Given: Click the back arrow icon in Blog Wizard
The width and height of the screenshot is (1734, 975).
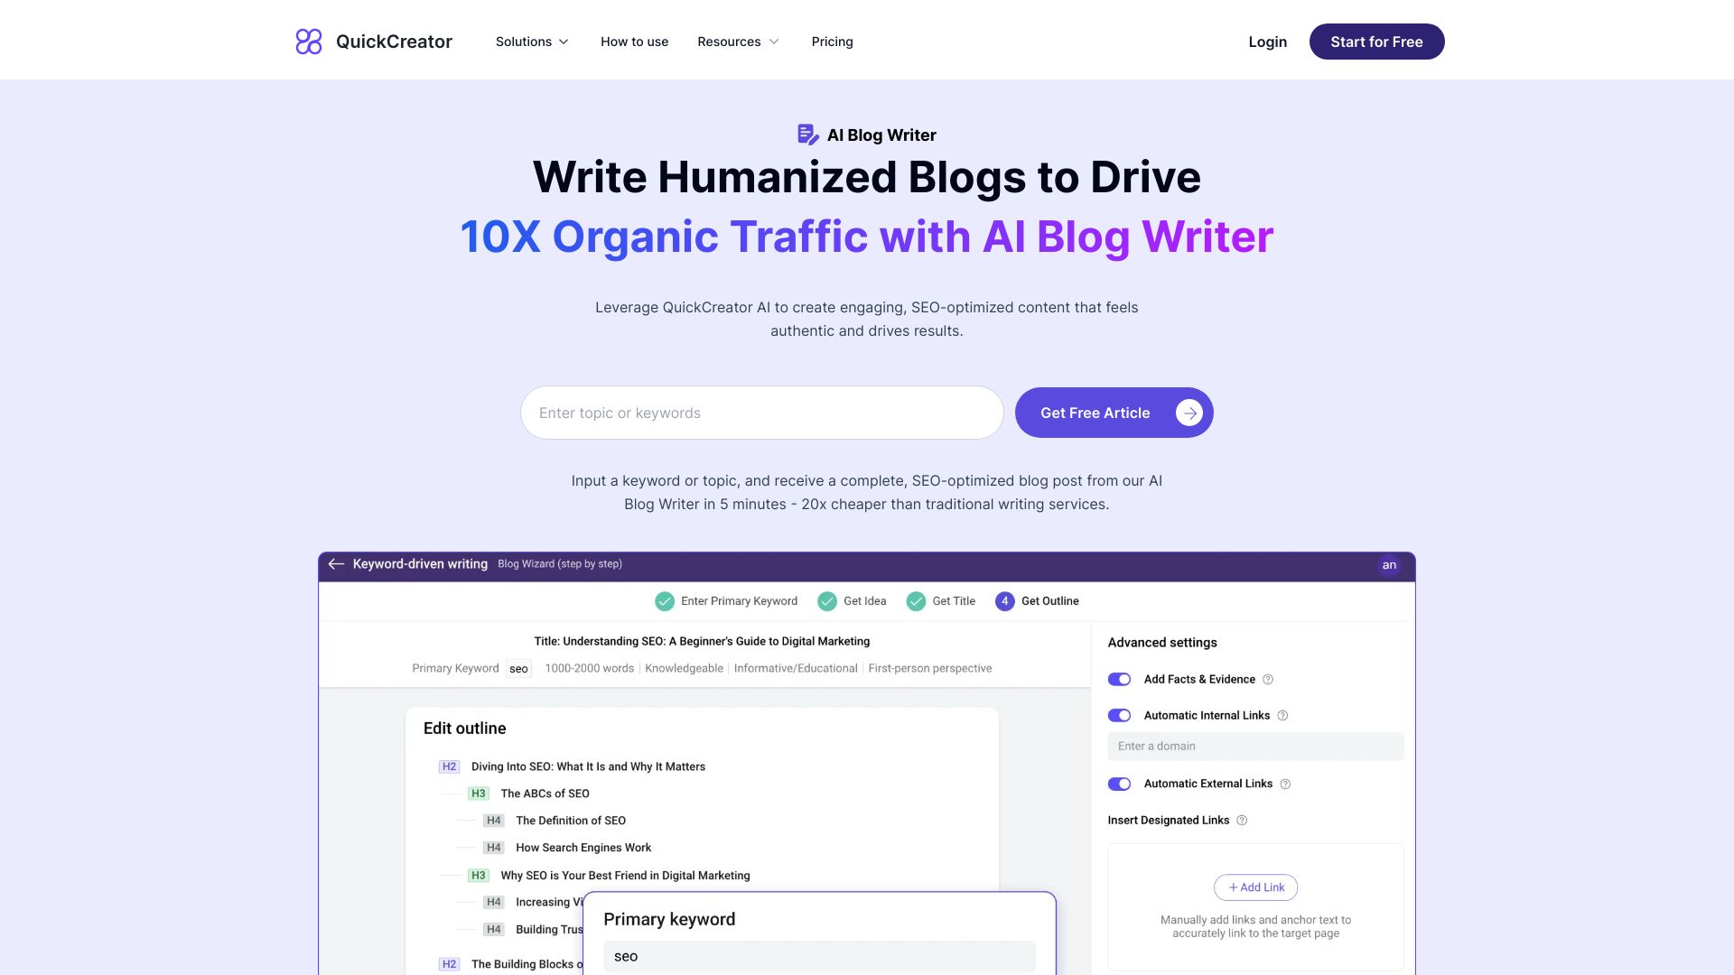Looking at the screenshot, I should click(x=337, y=565).
